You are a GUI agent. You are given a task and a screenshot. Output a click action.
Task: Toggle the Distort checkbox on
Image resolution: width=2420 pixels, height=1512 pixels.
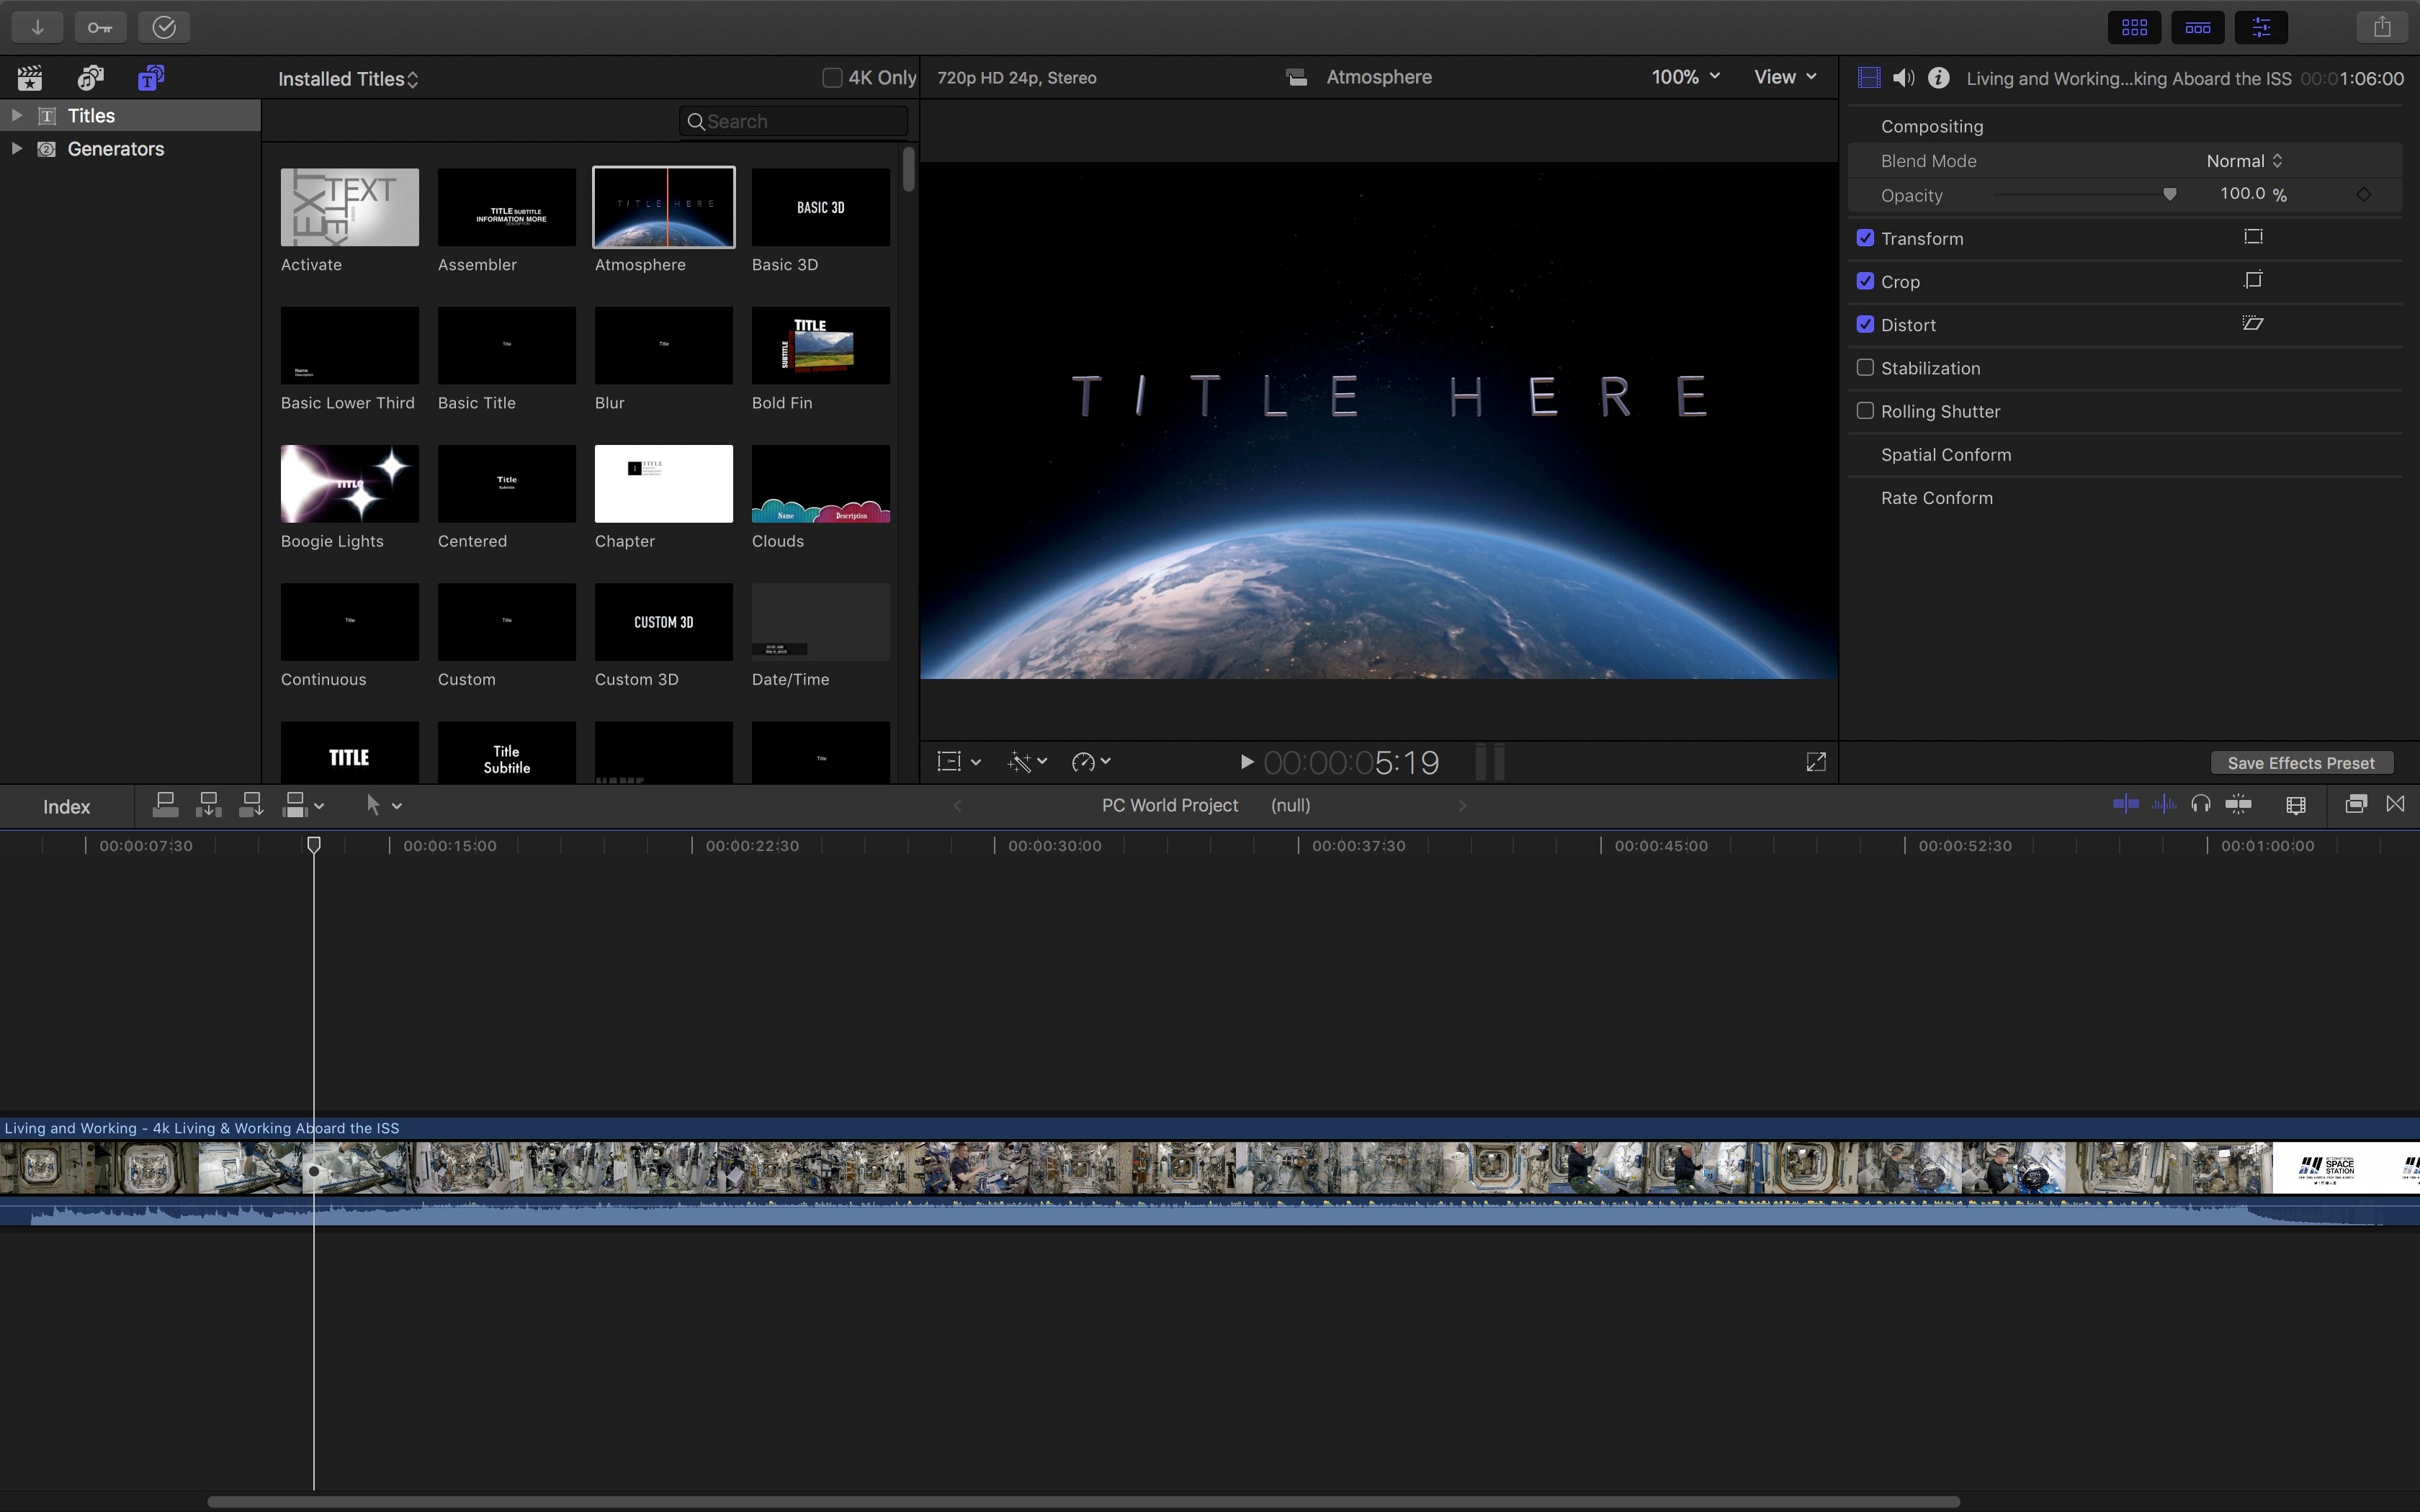pyautogui.click(x=1866, y=324)
